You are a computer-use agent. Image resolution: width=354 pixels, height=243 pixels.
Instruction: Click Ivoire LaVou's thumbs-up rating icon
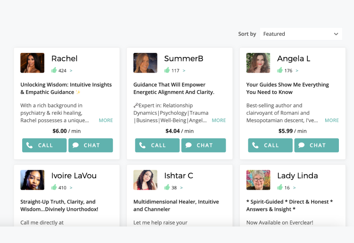54,187
